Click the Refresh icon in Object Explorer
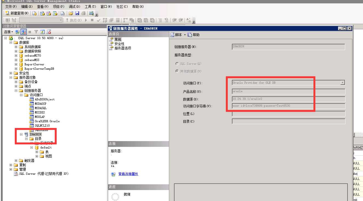Image resolution: width=363 pixels, height=201 pixels. click(x=42, y=32)
